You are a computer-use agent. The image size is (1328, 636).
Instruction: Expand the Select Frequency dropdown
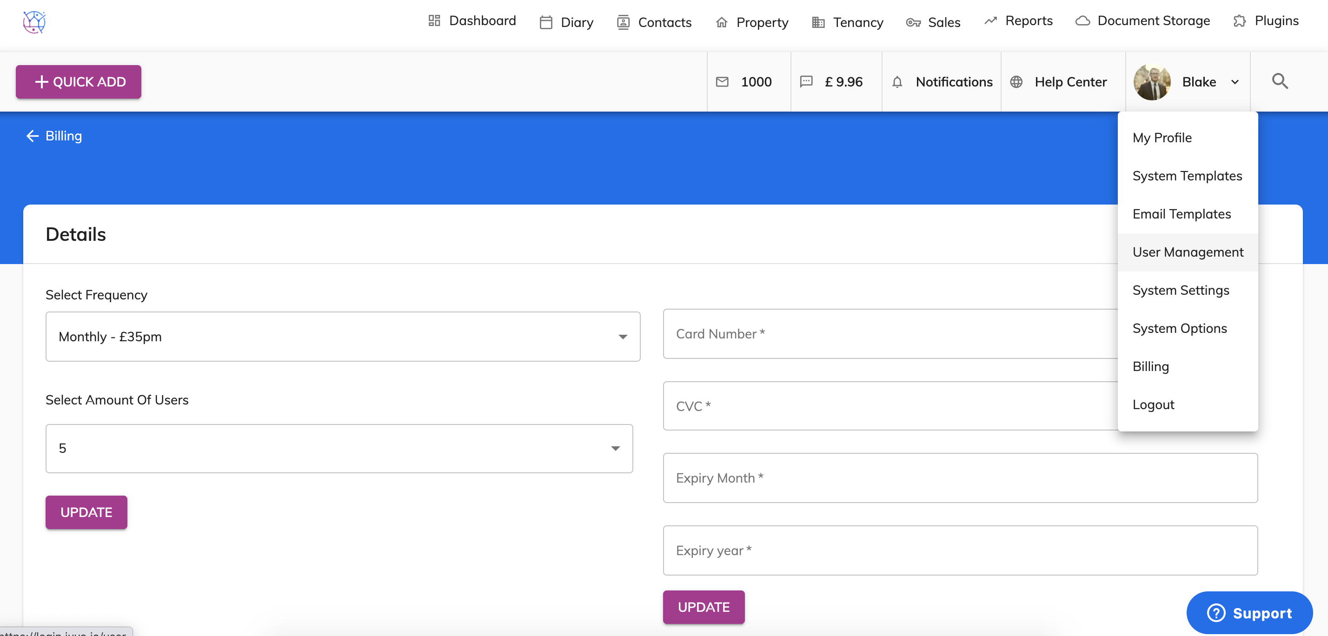[x=343, y=337]
